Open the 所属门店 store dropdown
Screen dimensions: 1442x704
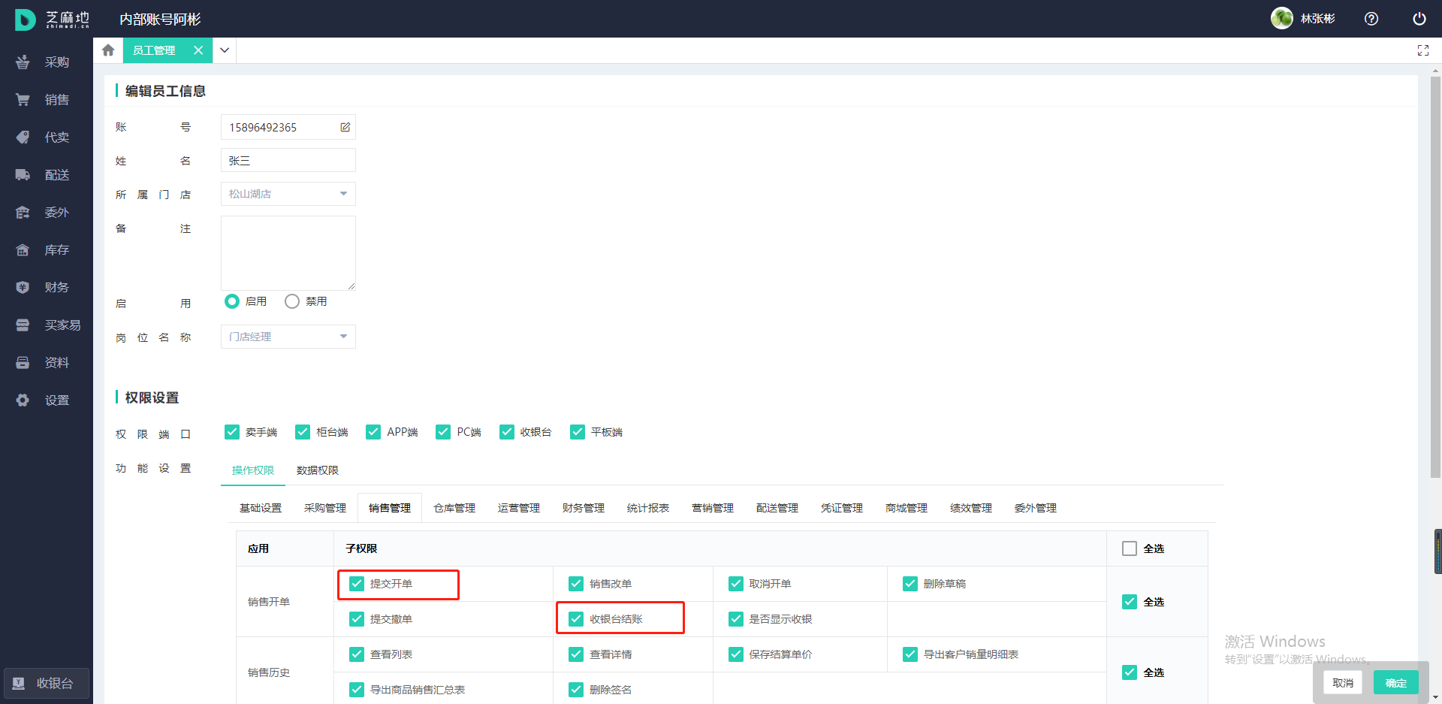click(x=288, y=194)
